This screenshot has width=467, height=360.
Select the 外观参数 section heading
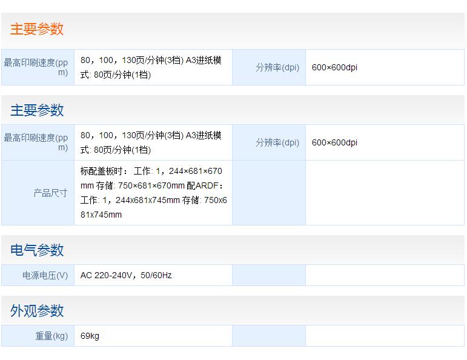37,311
